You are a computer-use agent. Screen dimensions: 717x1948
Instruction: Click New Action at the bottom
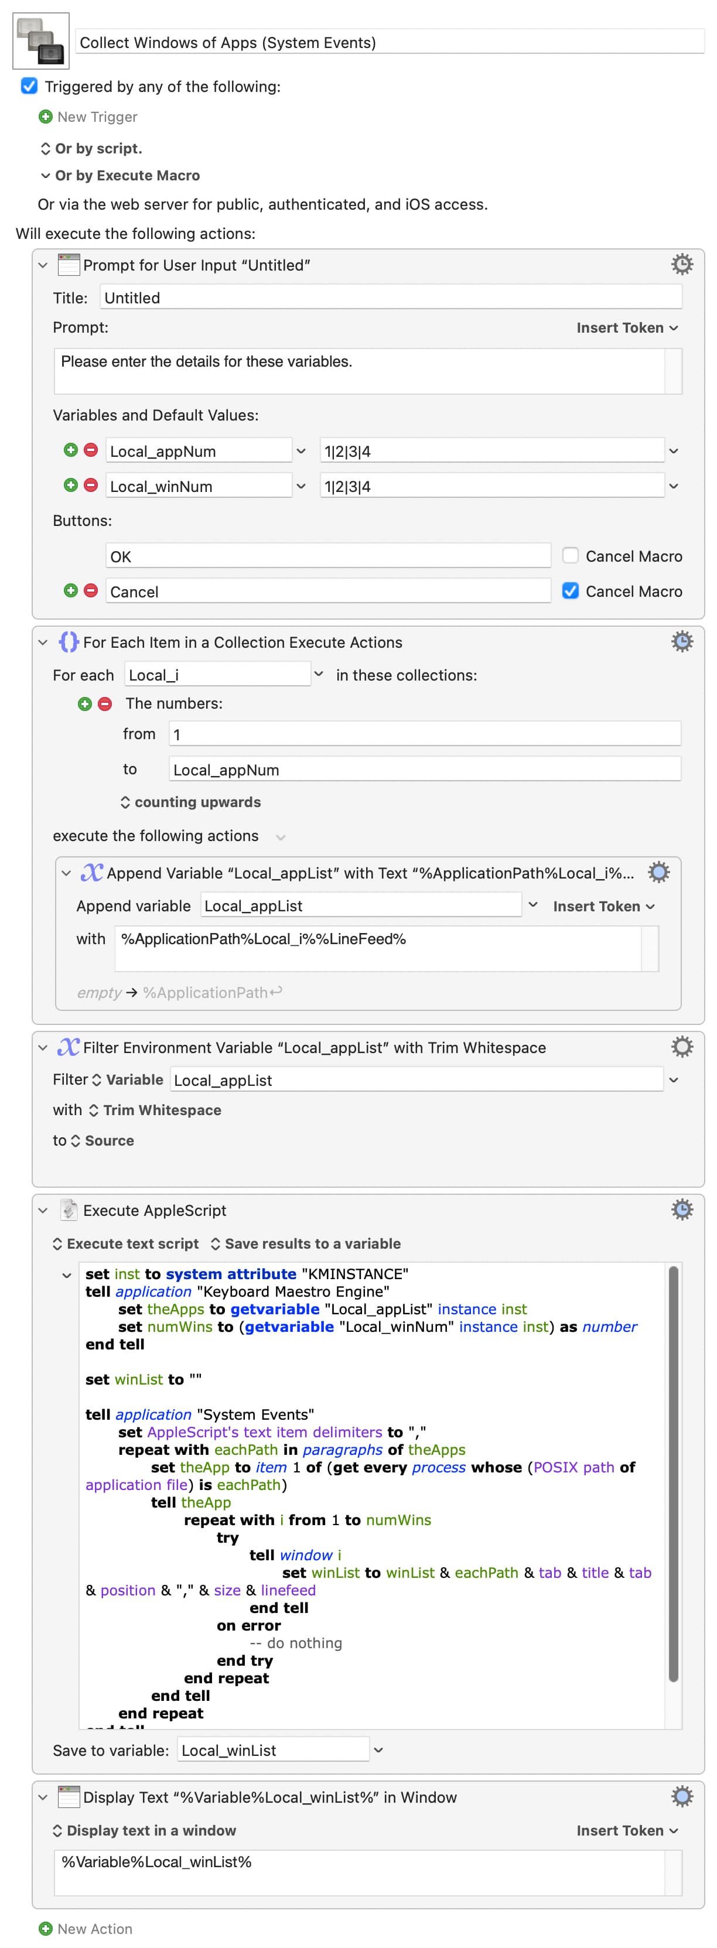point(86,1928)
